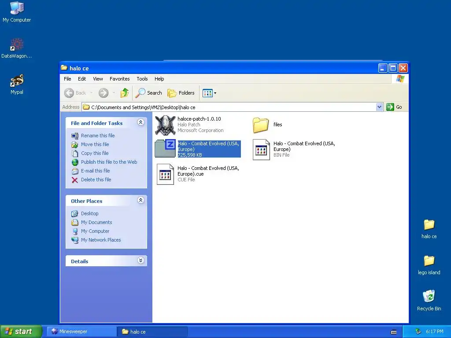Go up one folder level with Up icon
The image size is (451, 338).
[124, 93]
